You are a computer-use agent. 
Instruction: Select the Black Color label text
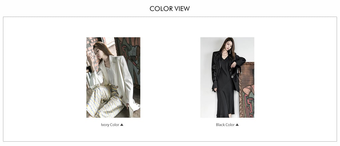click(225, 125)
